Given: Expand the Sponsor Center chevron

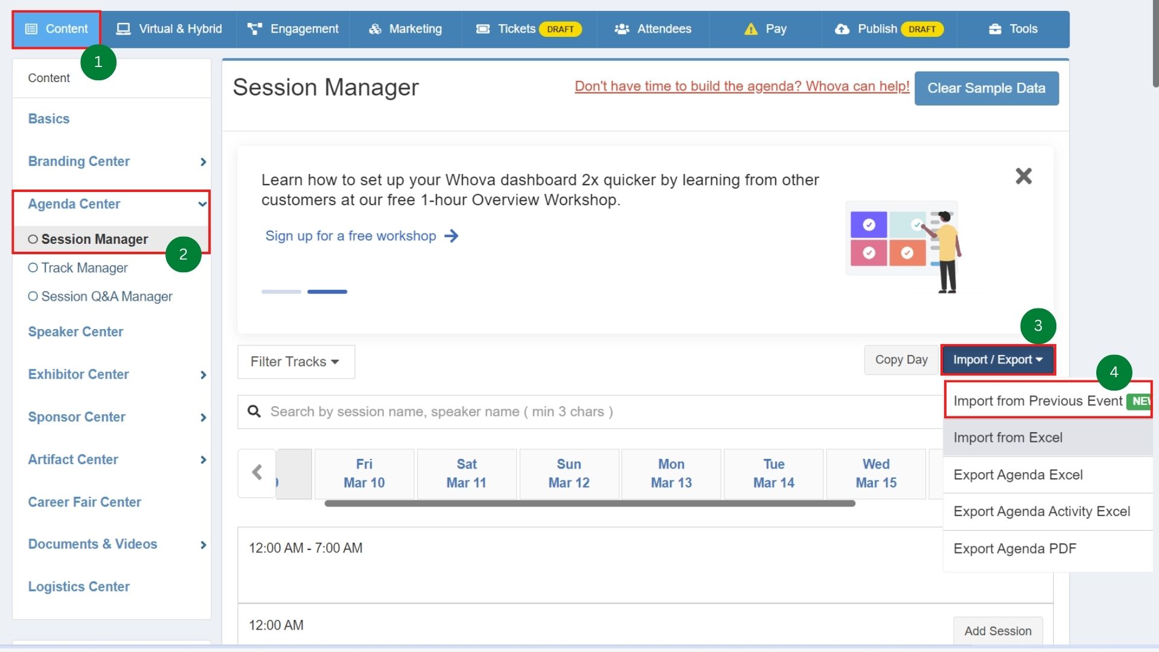Looking at the screenshot, I should 203,418.
